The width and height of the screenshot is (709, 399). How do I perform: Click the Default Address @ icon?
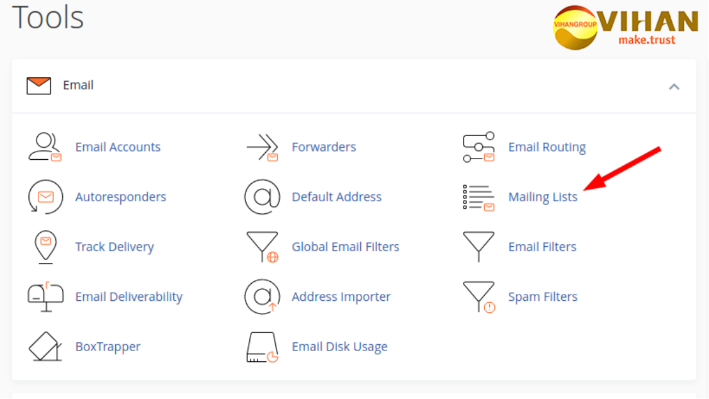click(x=262, y=197)
